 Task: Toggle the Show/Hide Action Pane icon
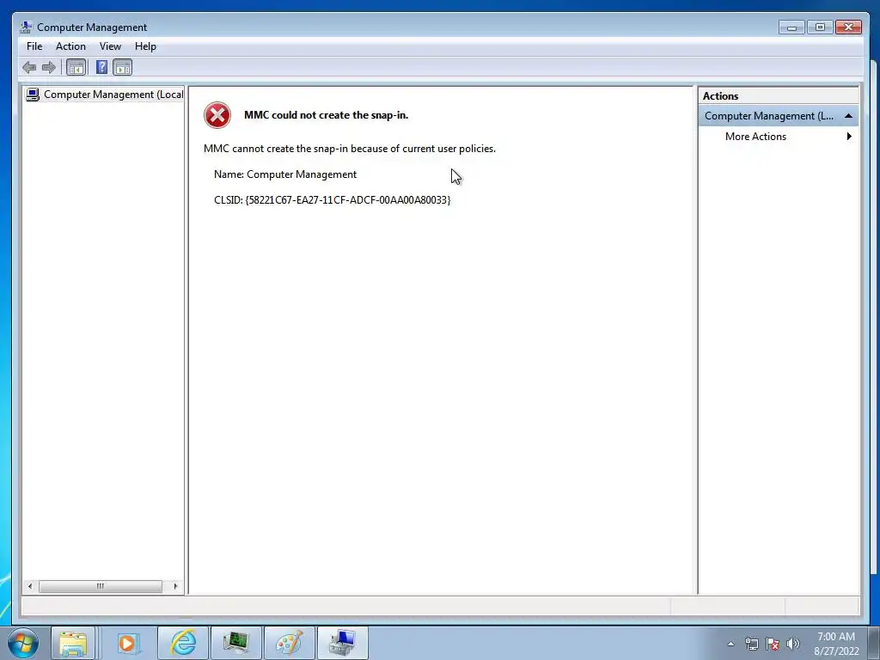coord(122,68)
